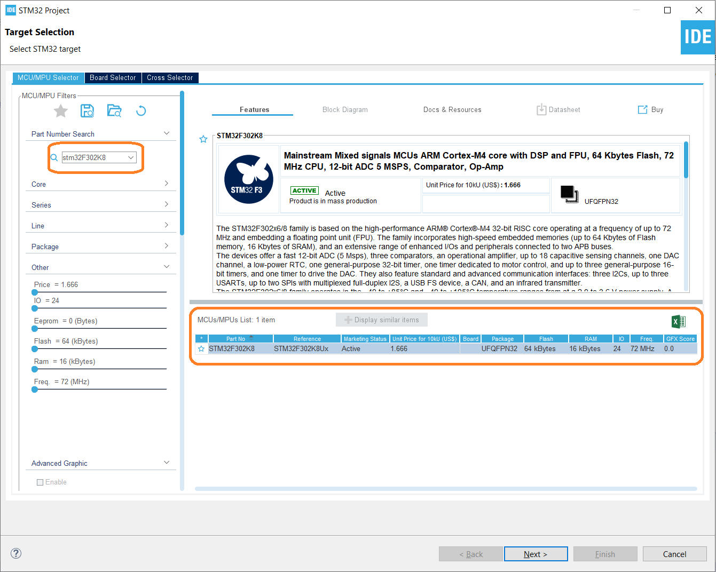
Task: Click the UFQFPN32 package chip icon
Action: [569, 194]
